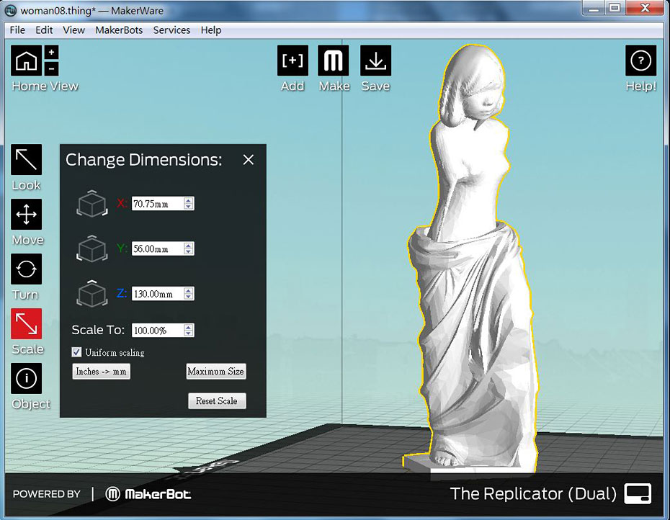Click the Replicator printer icon

click(638, 494)
